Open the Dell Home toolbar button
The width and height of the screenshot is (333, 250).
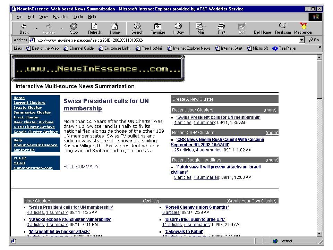[262, 32]
